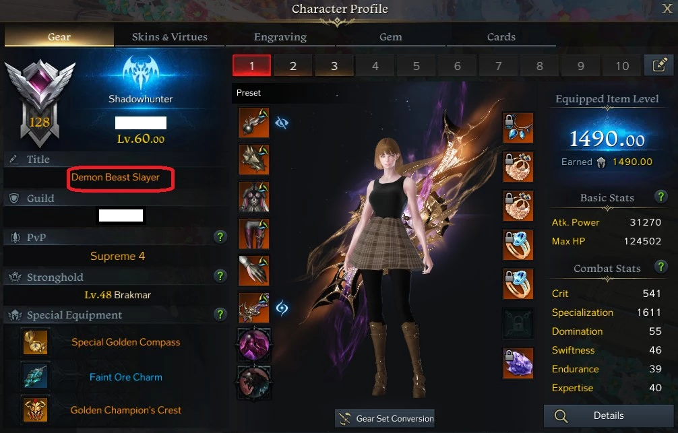Click the Preset name field
This screenshot has height=433, width=678.
285,93
